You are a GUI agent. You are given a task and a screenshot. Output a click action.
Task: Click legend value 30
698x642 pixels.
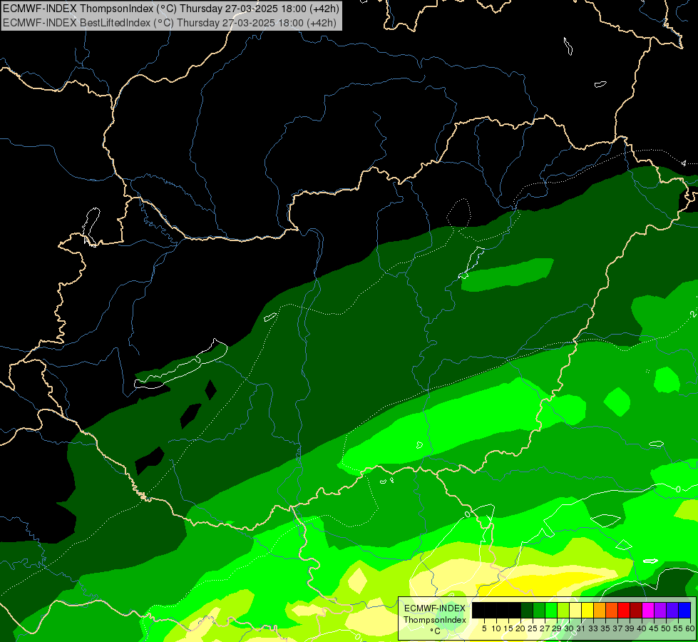pyautogui.click(x=569, y=628)
